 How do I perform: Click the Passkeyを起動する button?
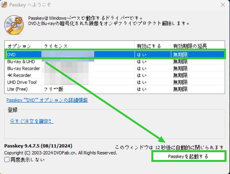pyautogui.click(x=189, y=156)
